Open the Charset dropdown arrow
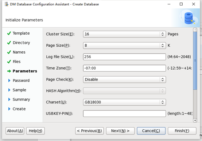 click(163, 102)
